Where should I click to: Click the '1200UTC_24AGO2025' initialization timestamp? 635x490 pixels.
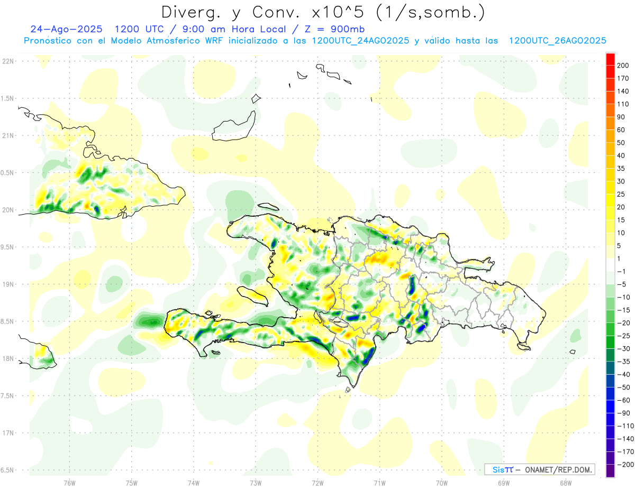click(360, 41)
